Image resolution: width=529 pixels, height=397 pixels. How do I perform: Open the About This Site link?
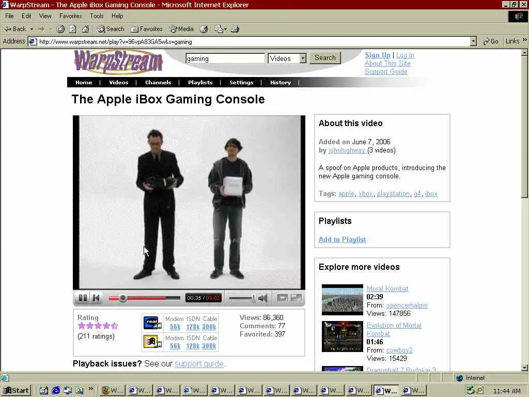tap(387, 63)
